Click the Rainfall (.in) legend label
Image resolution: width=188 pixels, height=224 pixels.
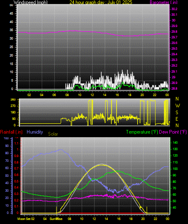click(11, 132)
